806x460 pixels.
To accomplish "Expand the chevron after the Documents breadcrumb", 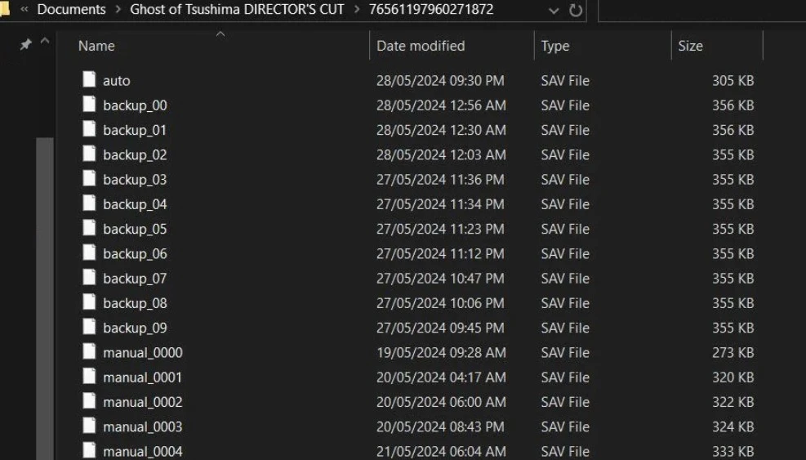I will tap(118, 10).
